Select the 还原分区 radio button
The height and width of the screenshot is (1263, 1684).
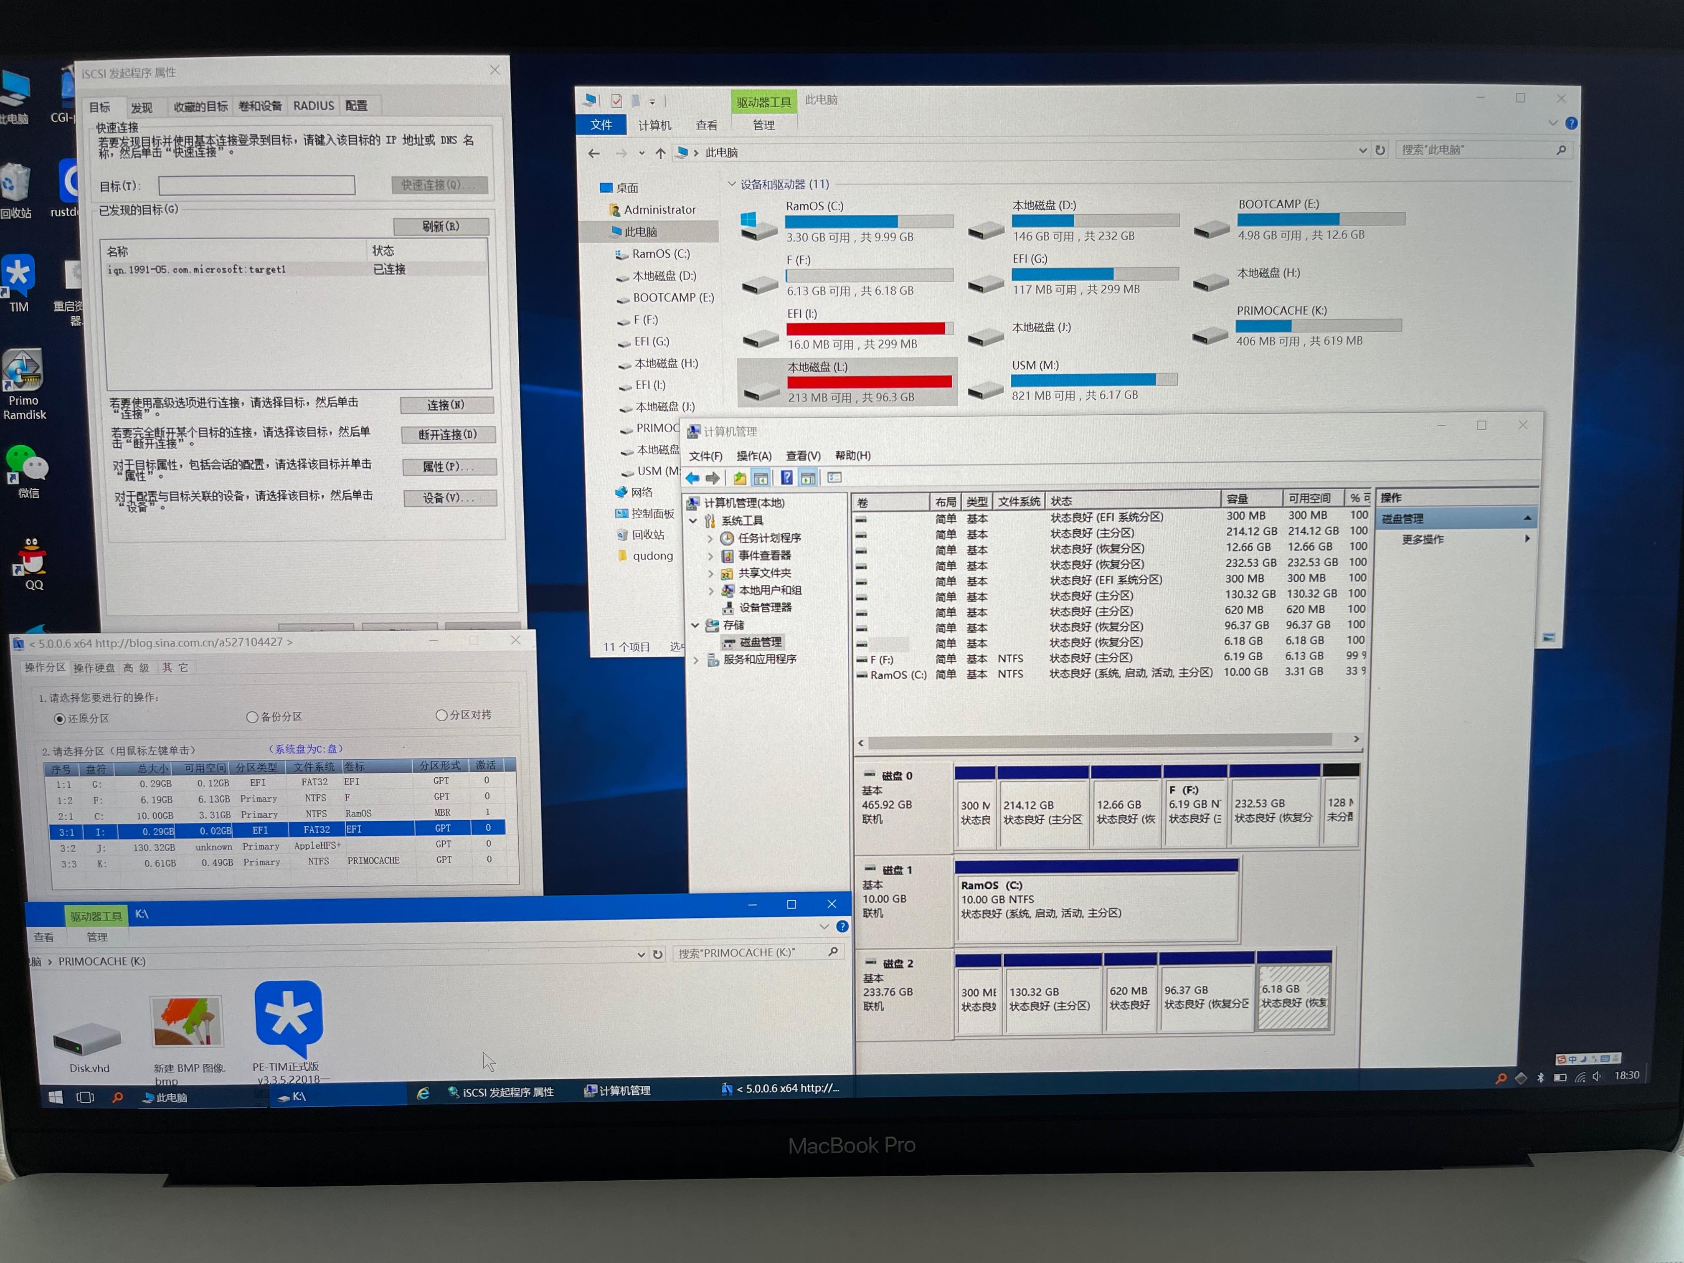59,719
